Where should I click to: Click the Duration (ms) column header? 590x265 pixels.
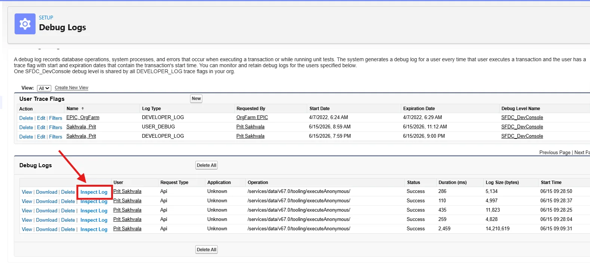click(453, 183)
